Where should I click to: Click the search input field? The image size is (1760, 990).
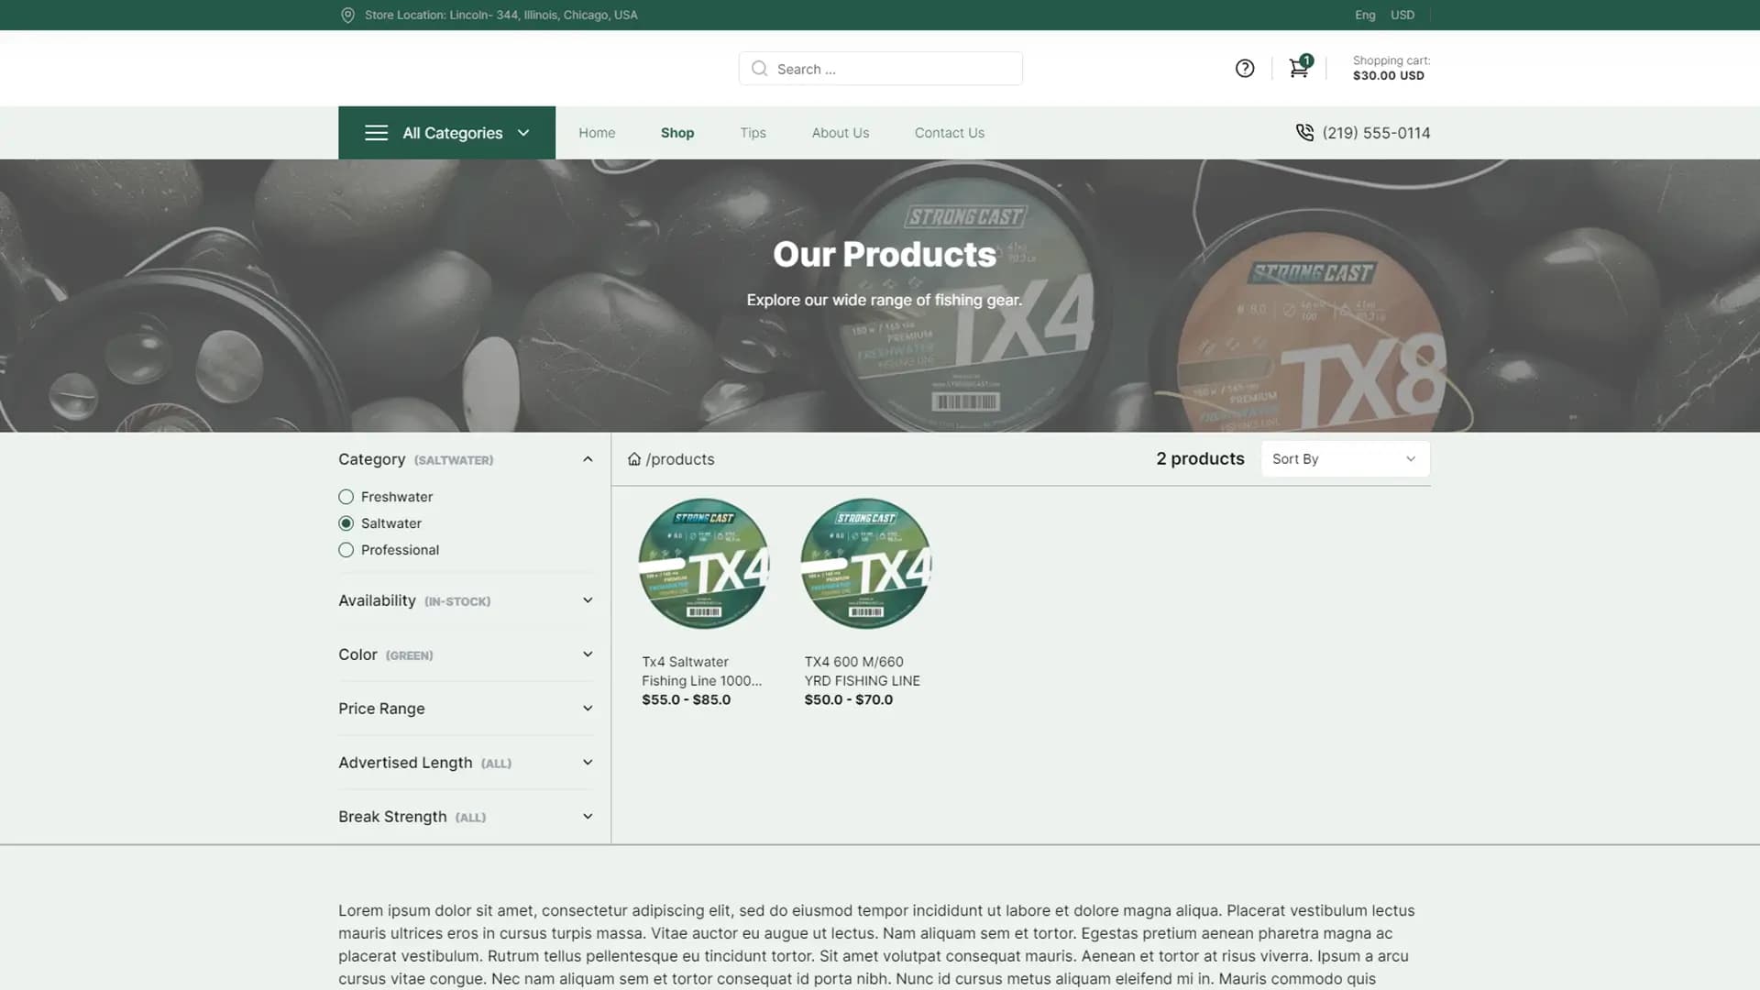click(x=880, y=68)
